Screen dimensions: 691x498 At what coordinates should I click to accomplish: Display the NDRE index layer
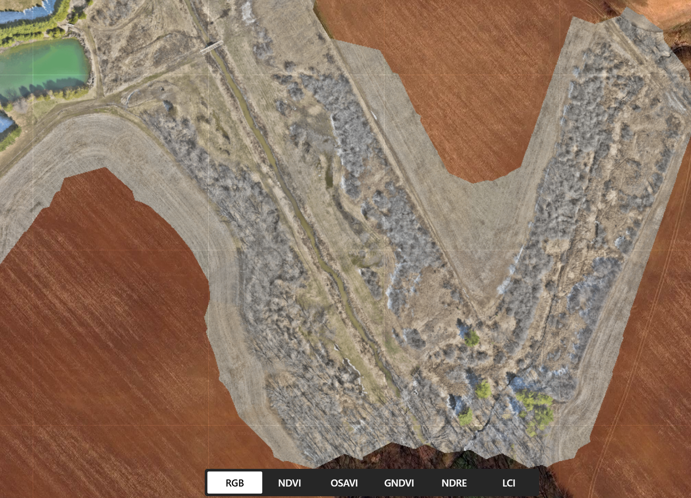coord(454,483)
